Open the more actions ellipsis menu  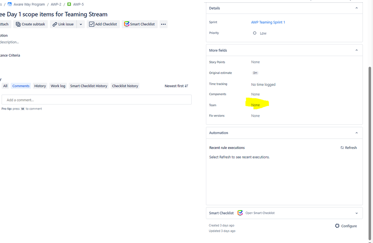pos(163,24)
